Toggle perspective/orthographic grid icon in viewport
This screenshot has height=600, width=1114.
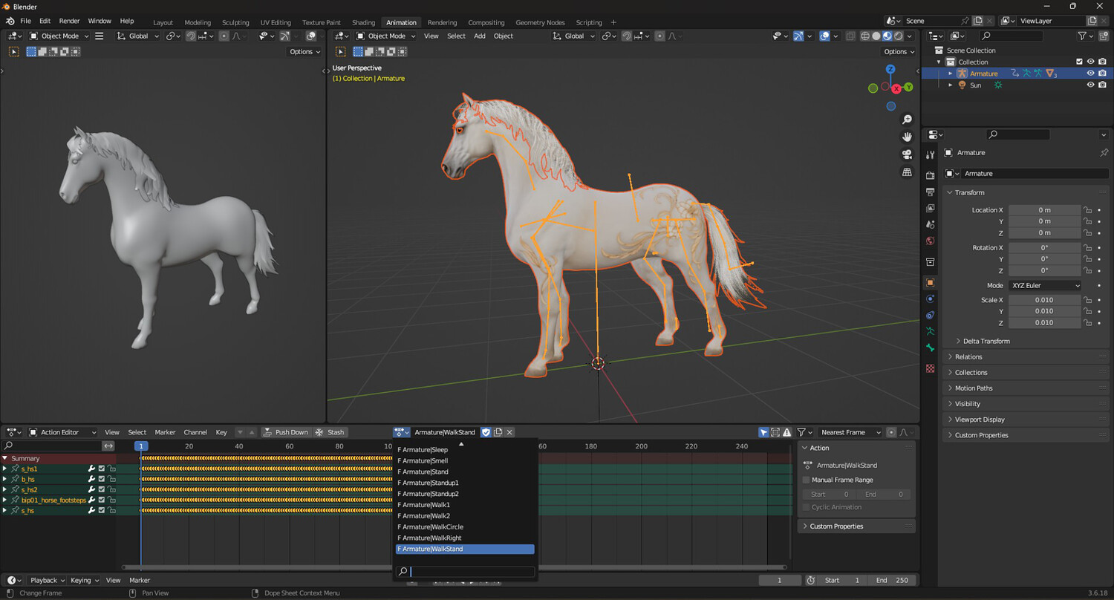click(907, 172)
